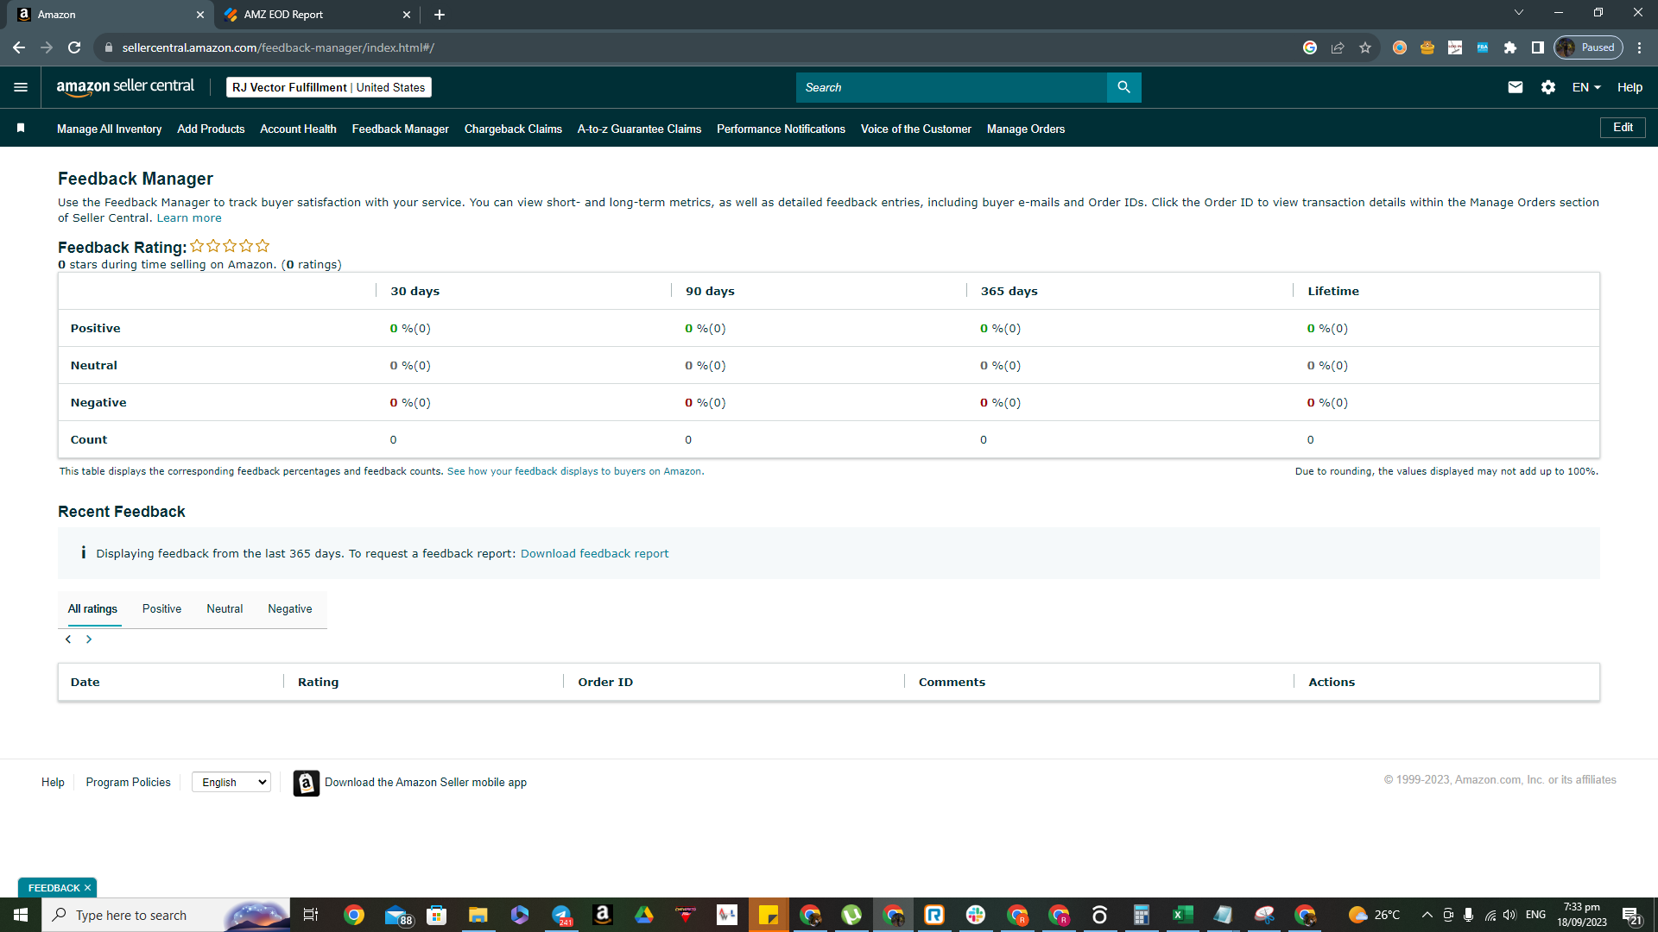Expand the Chrome tab search chevron

[x=1519, y=13]
